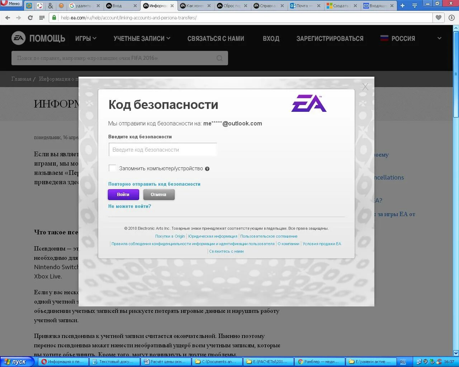Switch to the Outlook 'Почта' tab
Viewport: 459px width, 367px height.
tap(306, 6)
